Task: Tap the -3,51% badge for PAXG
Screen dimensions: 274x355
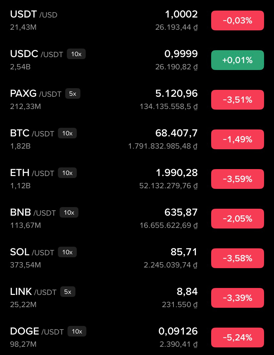Action: [238, 100]
